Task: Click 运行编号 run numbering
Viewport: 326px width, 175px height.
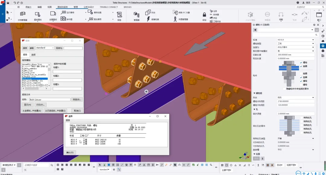Action: pyautogui.click(x=68, y=12)
